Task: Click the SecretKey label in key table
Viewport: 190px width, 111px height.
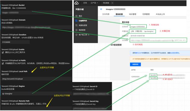Action: coord(153,78)
